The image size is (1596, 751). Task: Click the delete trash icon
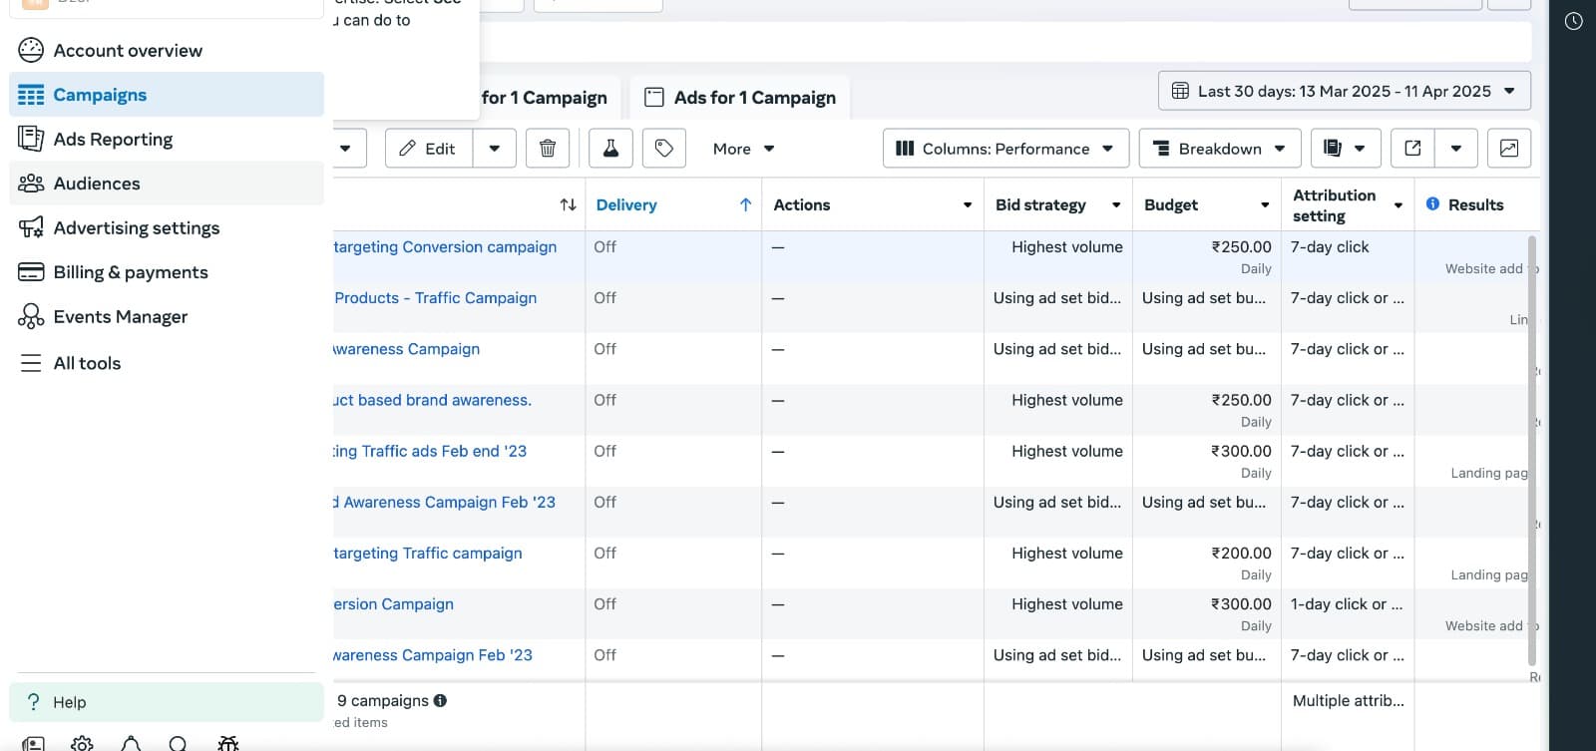coord(548,149)
